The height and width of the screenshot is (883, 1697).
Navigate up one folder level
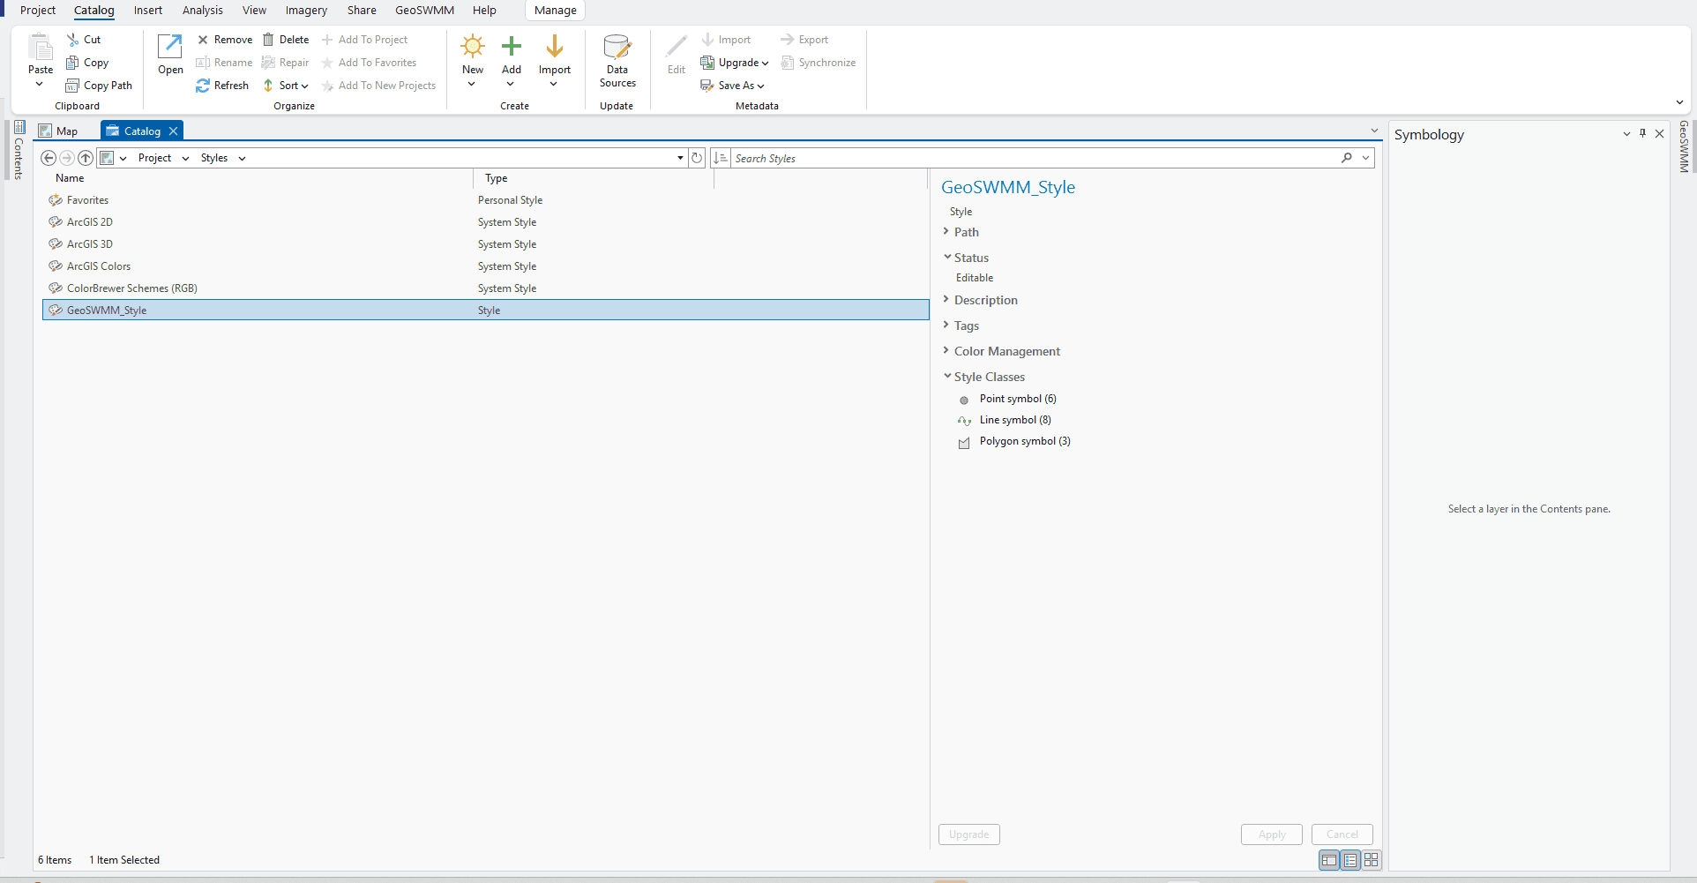point(86,158)
